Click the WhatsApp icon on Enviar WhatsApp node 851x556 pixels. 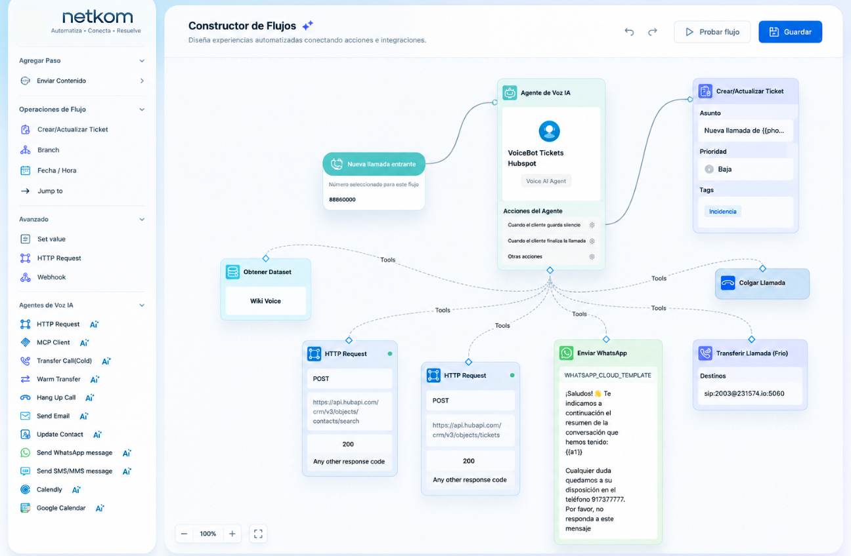566,353
